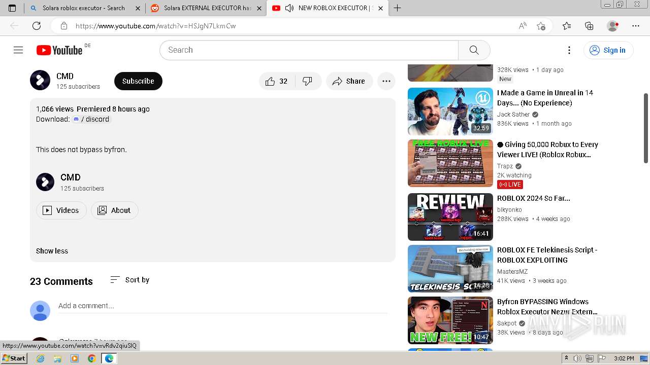650x365 pixels.
Task: Open tab actions menu button
Action: 12,8
